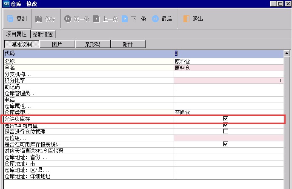Open the warehouse manager (仓库管理员...) lookup
Screen dimensions: 292x189
point(229,93)
